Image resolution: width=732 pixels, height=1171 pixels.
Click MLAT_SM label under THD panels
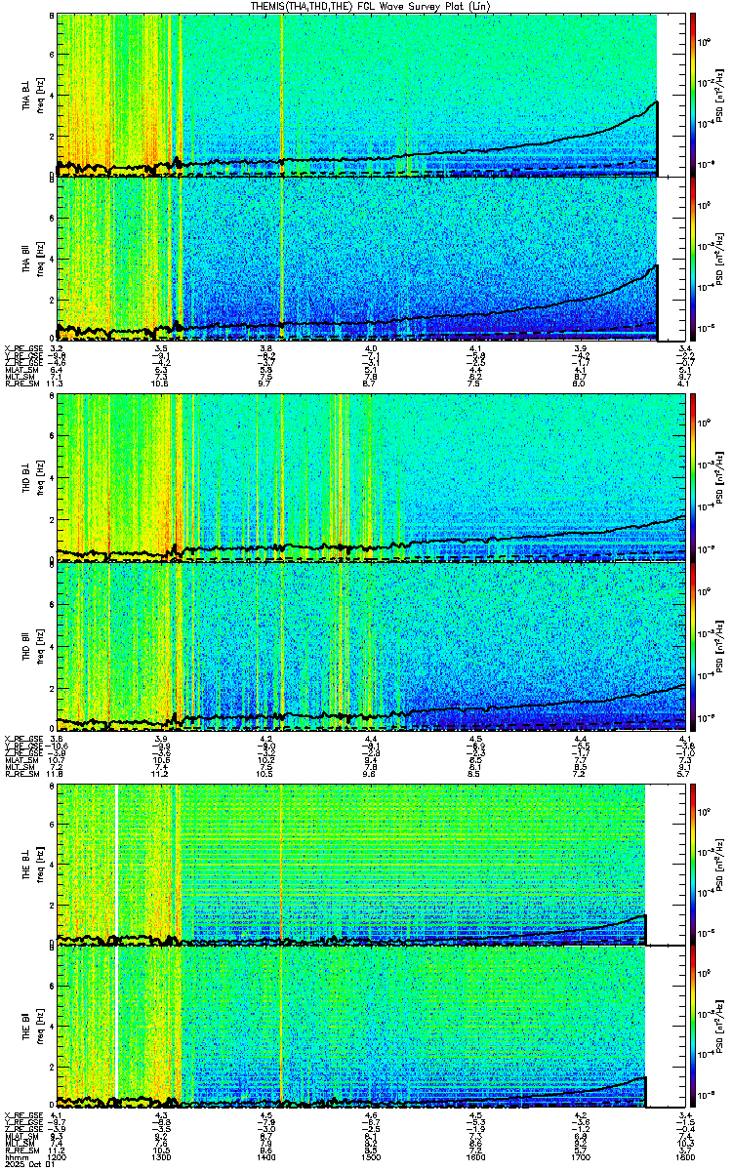click(x=21, y=759)
